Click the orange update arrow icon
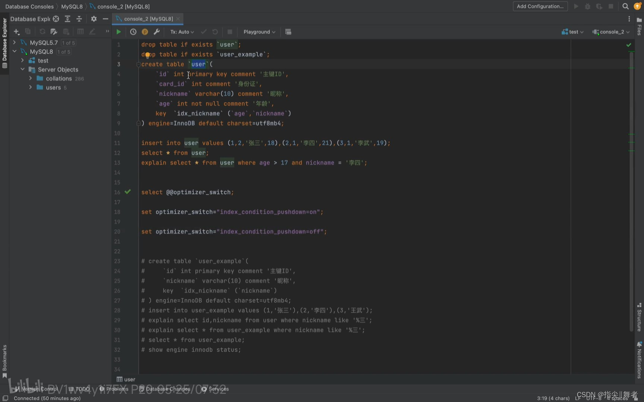This screenshot has width=644, height=402. pos(637,6)
